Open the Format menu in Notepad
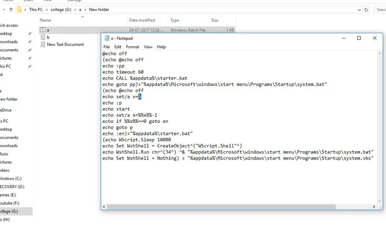 point(132,47)
